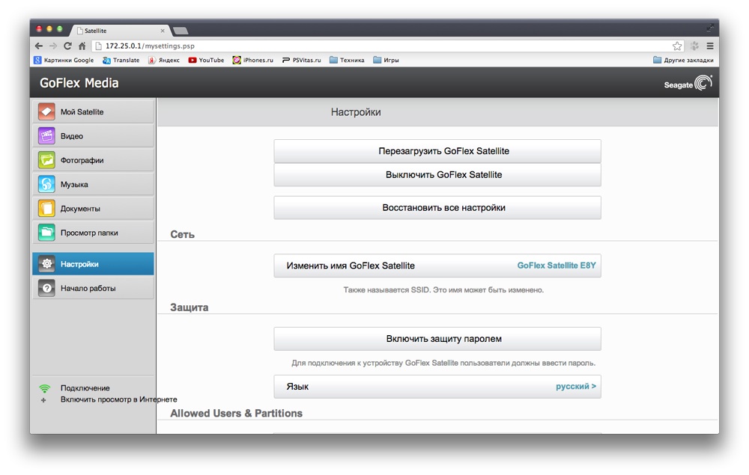Close the Satellite browser tab

(x=163, y=31)
